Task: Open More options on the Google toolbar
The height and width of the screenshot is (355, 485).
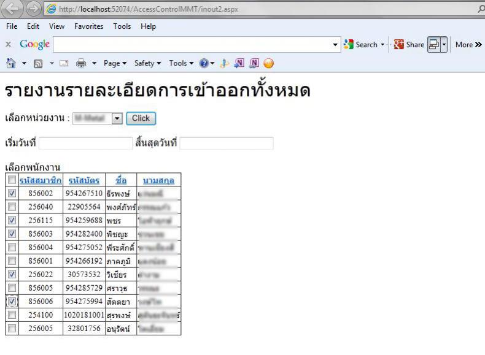Action: [x=468, y=45]
